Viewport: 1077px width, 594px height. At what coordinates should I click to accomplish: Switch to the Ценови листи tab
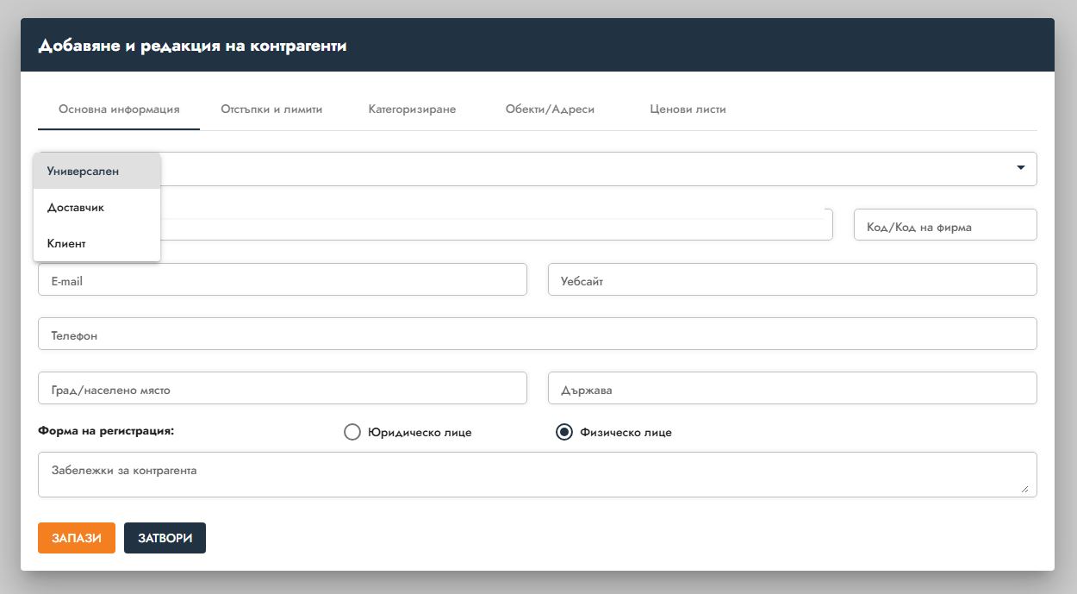(688, 109)
